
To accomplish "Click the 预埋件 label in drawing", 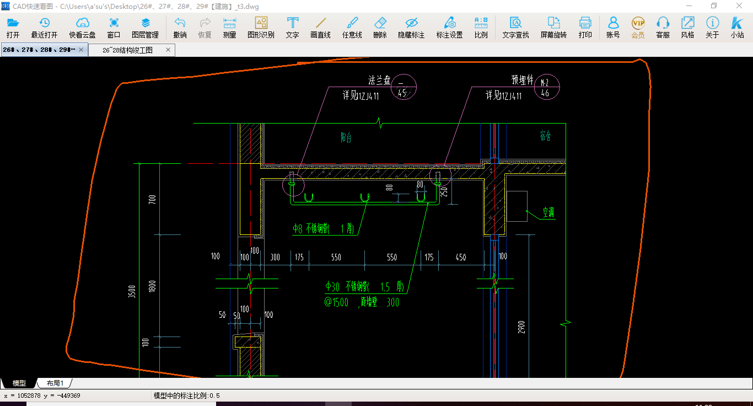I will pos(522,81).
